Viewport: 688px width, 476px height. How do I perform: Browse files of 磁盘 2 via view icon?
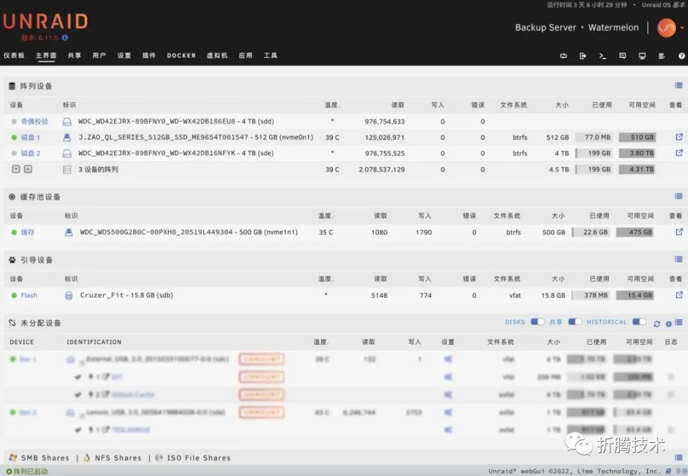(x=679, y=153)
